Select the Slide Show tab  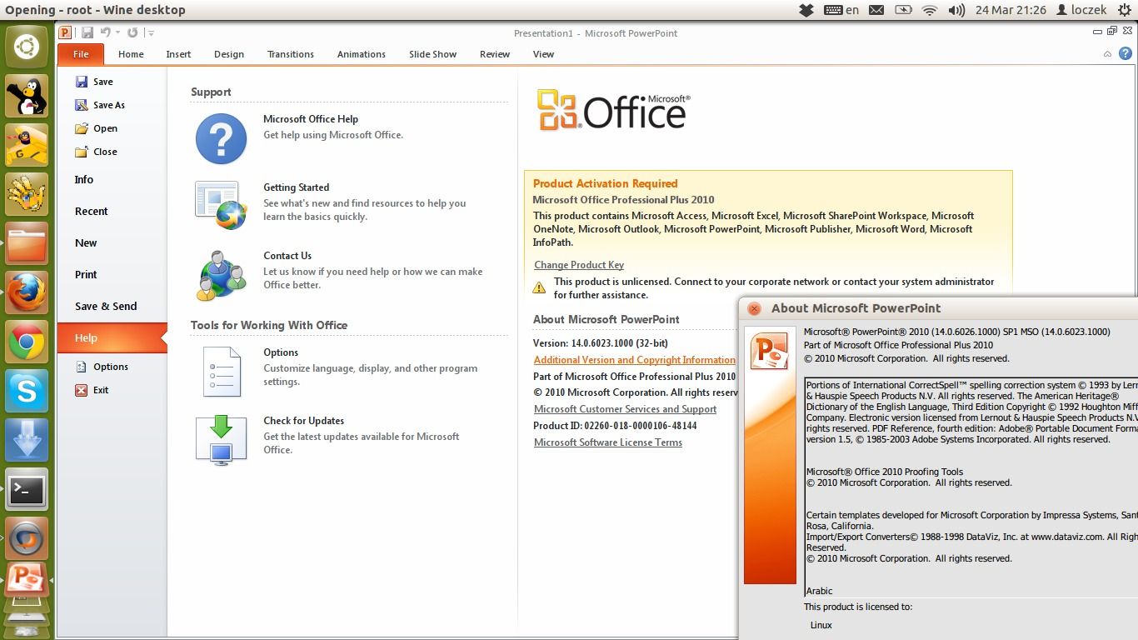[432, 54]
